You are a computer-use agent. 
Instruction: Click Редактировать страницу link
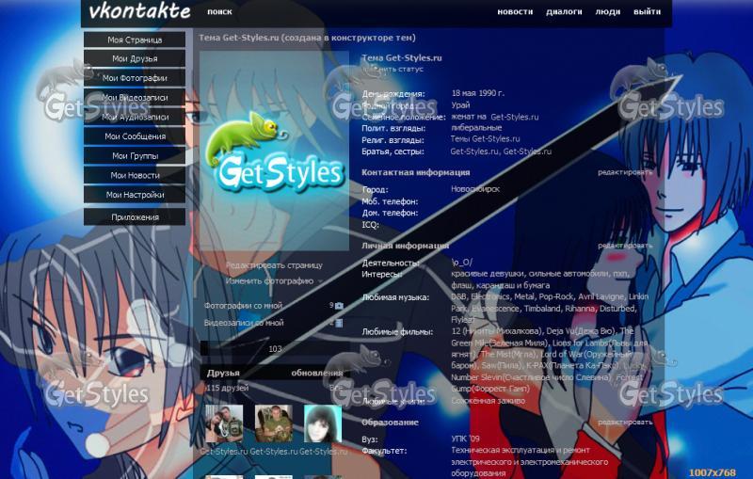click(x=274, y=265)
